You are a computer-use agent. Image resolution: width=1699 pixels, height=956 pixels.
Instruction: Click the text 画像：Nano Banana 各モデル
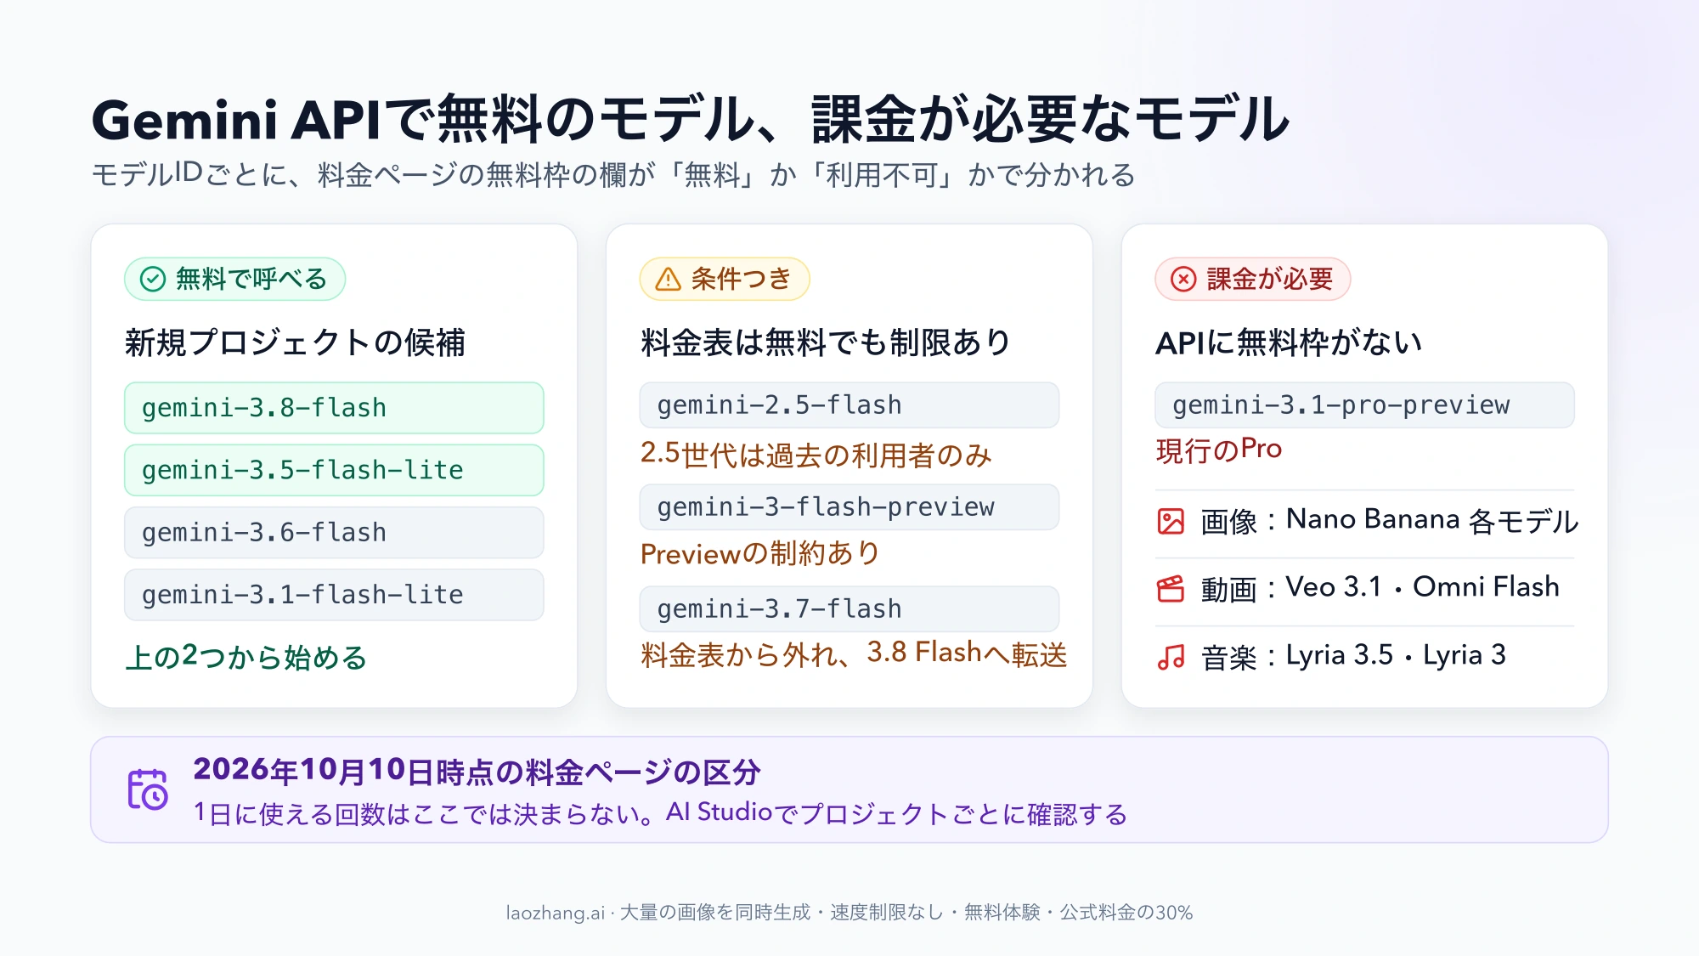tap(1390, 520)
